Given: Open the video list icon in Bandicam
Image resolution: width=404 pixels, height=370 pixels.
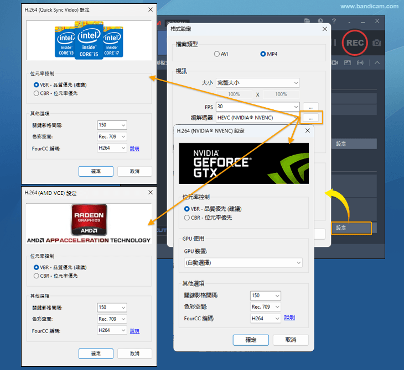Looking at the screenshot, I should pyautogui.click(x=335, y=62).
